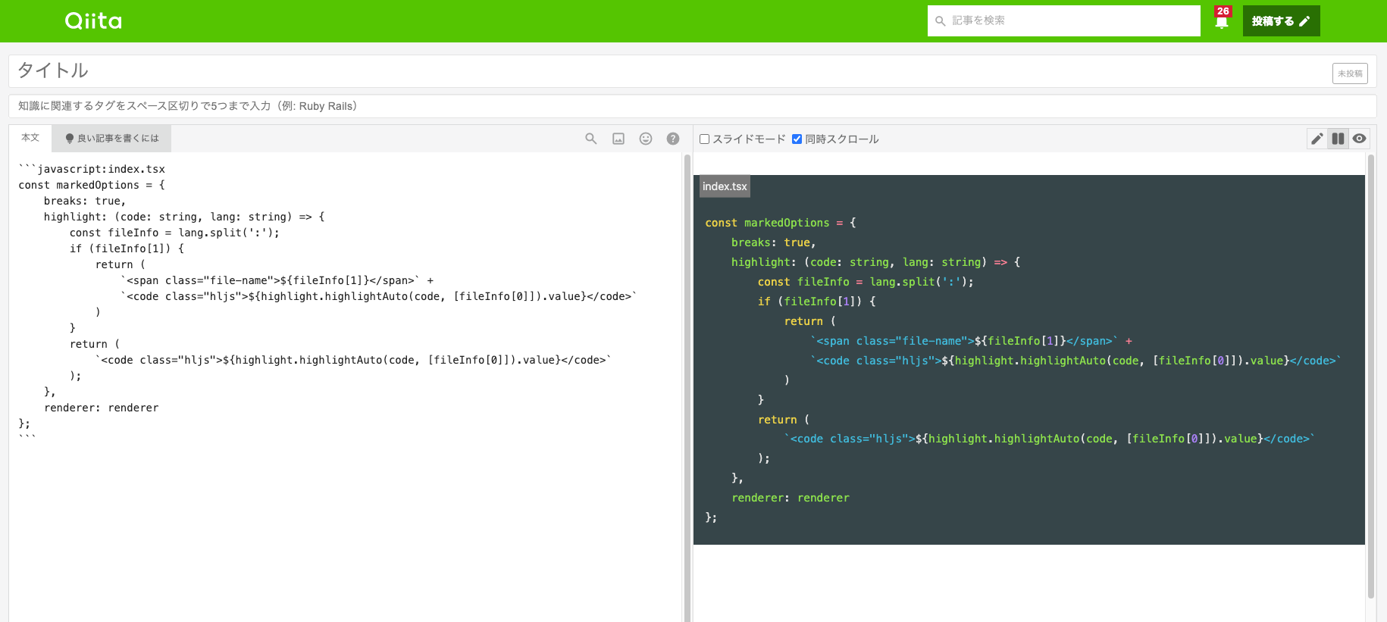Click 'breaks: true,' line in the editor
This screenshot has height=622, width=1387.
[x=85, y=201]
